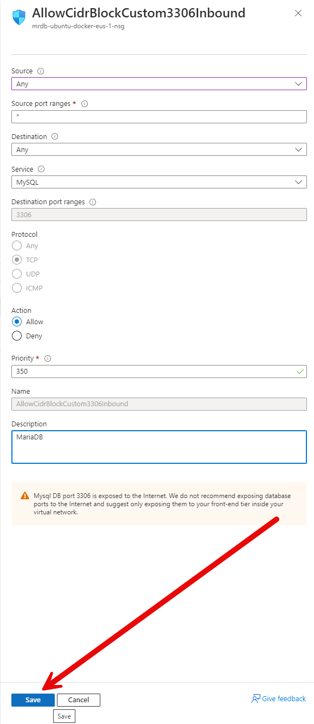Viewport: 314px width, 724px height.
Task: Open the Source dropdown set to Any
Action: (159, 84)
